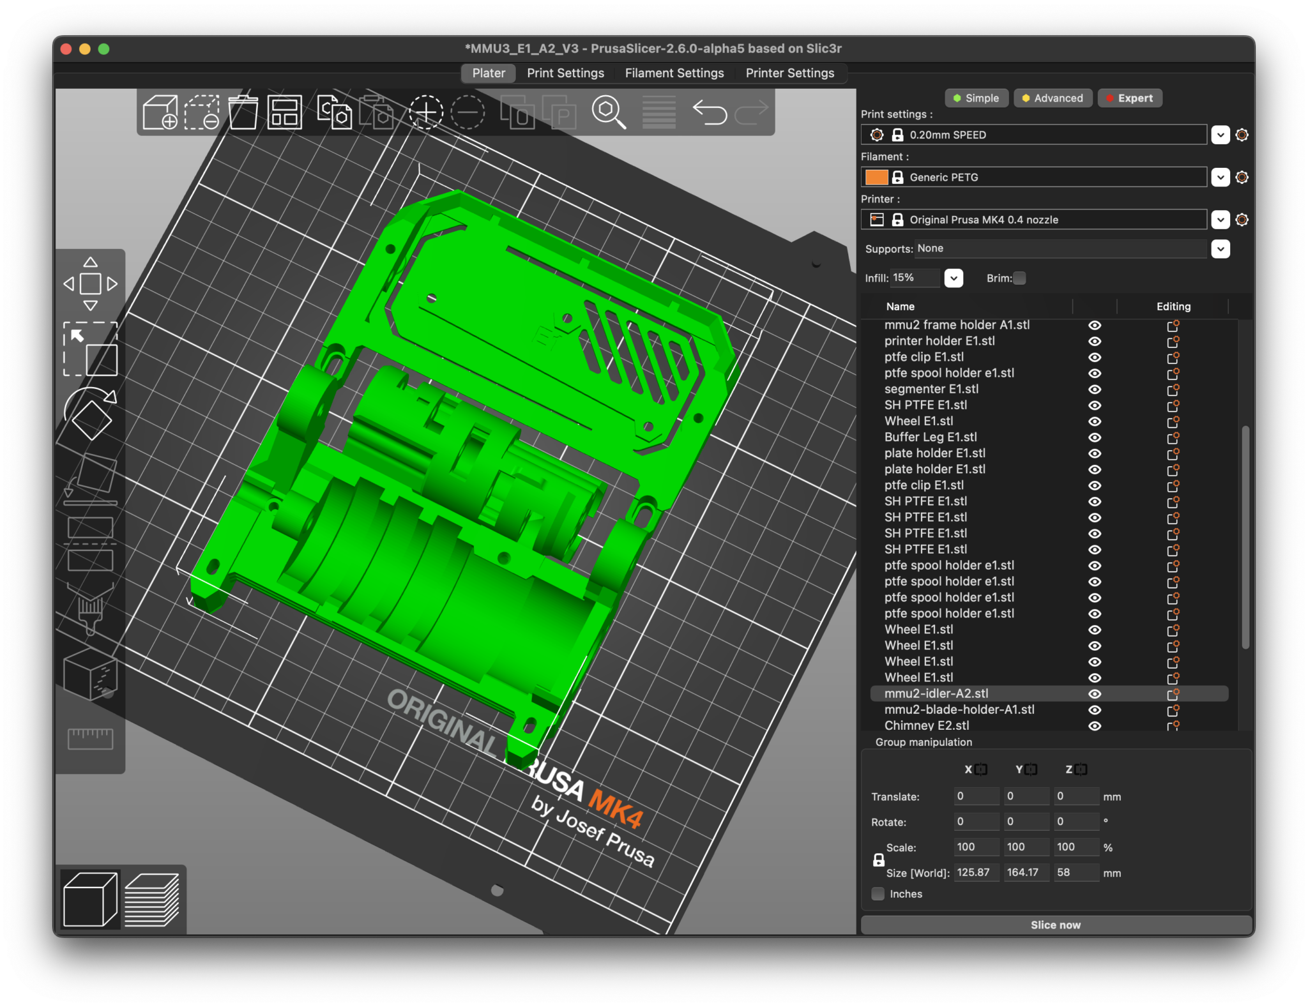Check the Inches checkbox in Group manipulation
The height and width of the screenshot is (1007, 1308).
click(878, 894)
